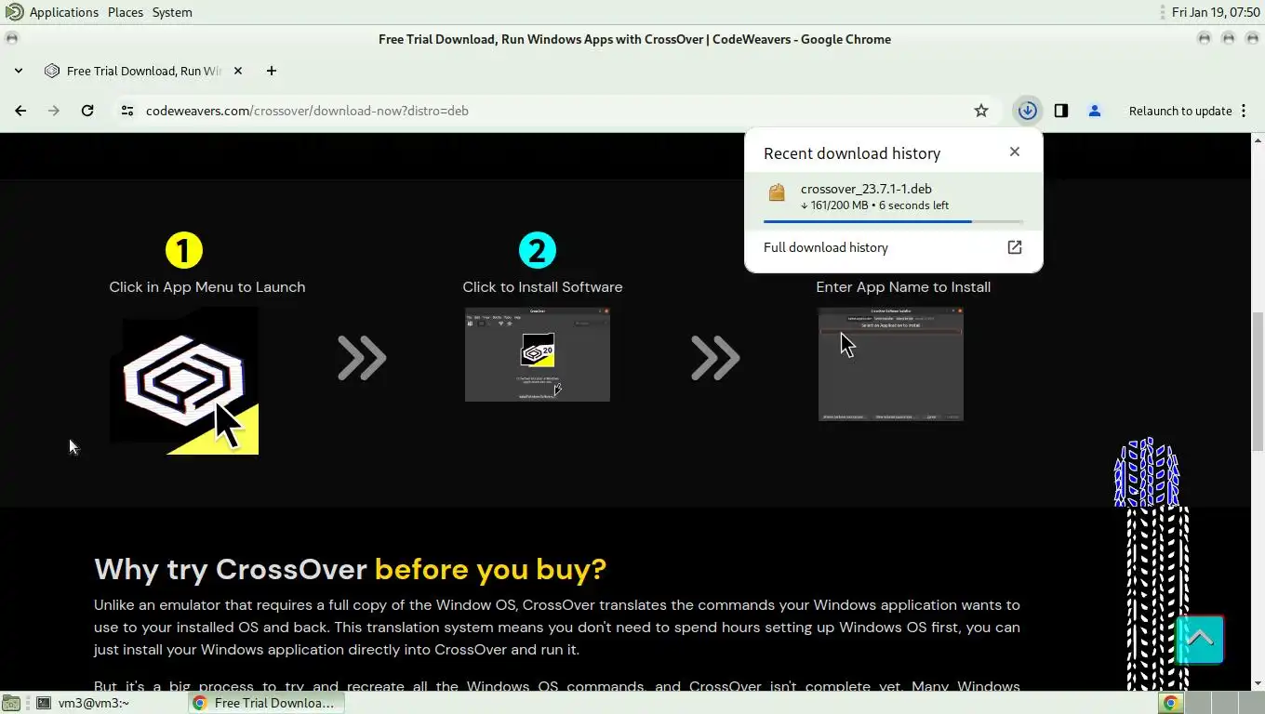Viewport: 1265px width, 714px height.
Task: Click the forward navigation arrow
Action: (x=54, y=111)
